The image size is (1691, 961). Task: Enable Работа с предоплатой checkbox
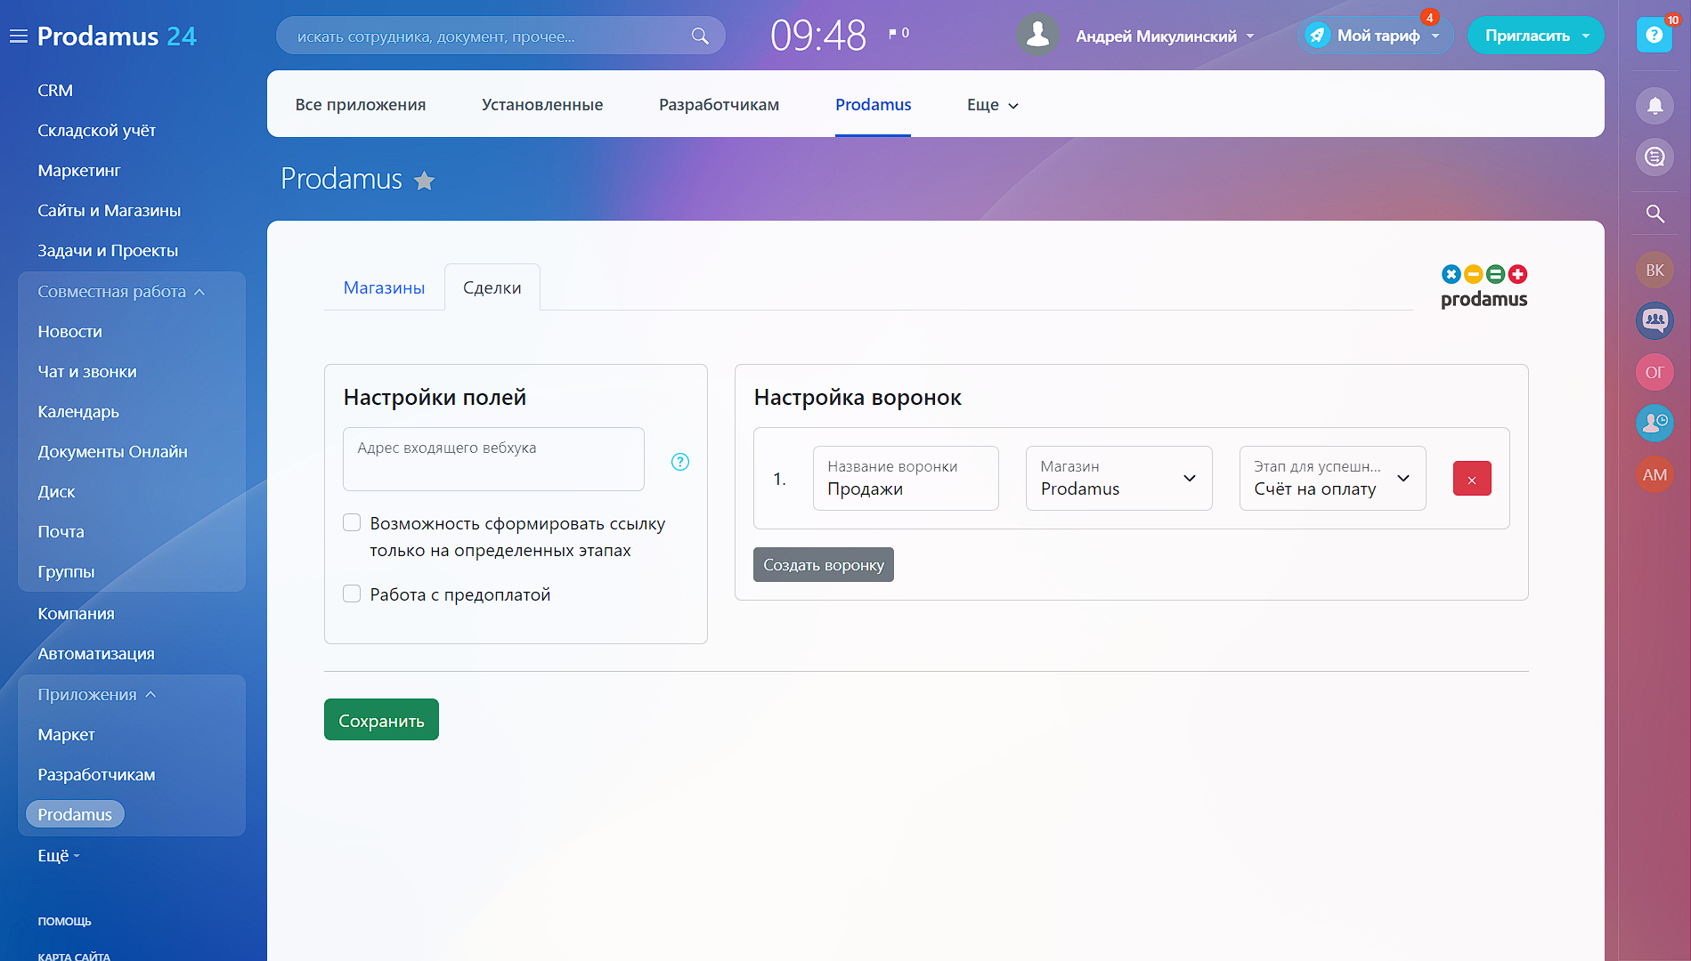click(352, 594)
